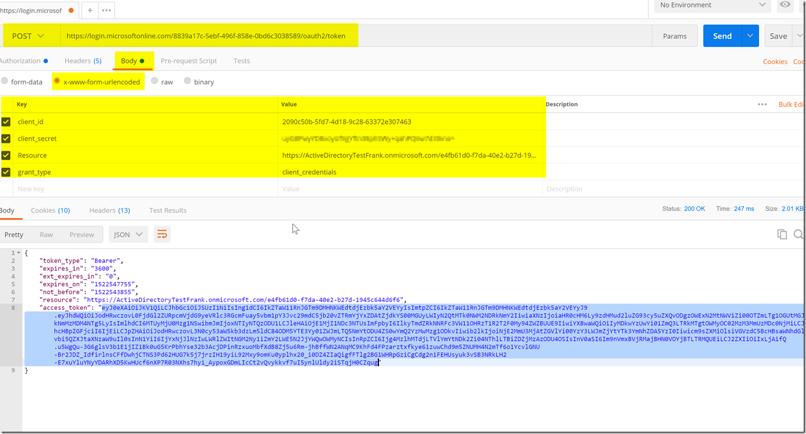This screenshot has height=434, width=806.
Task: Click the blue Send button
Action: (722, 36)
